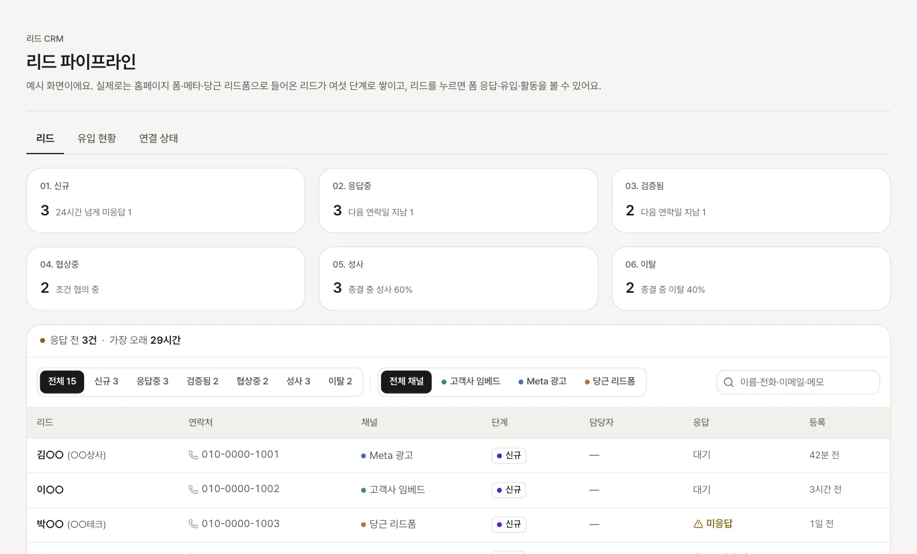Image resolution: width=917 pixels, height=554 pixels.
Task: Click the 리드 column header
Action: [x=45, y=422]
